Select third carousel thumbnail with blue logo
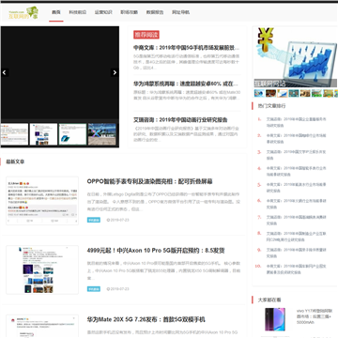The width and height of the screenshot is (338, 338). (x=72, y=134)
